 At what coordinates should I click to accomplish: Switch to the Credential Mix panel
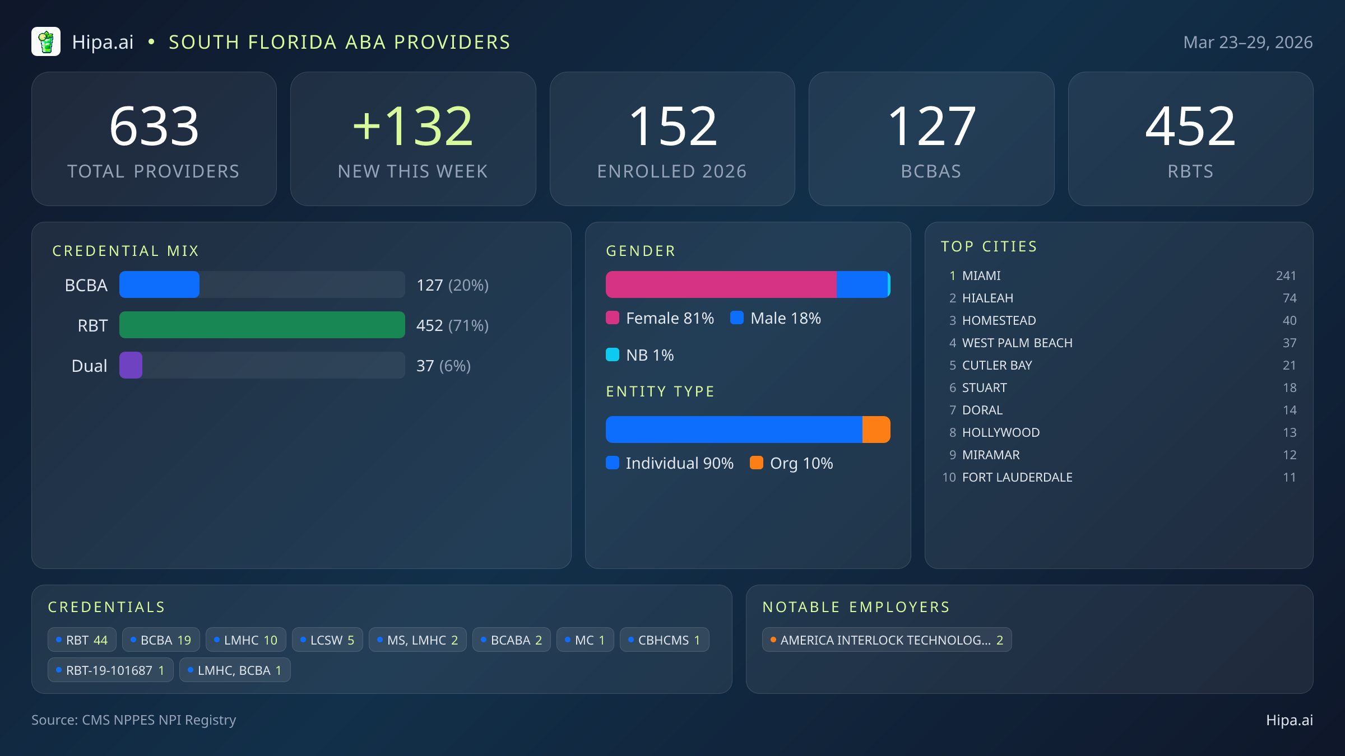[x=126, y=250]
